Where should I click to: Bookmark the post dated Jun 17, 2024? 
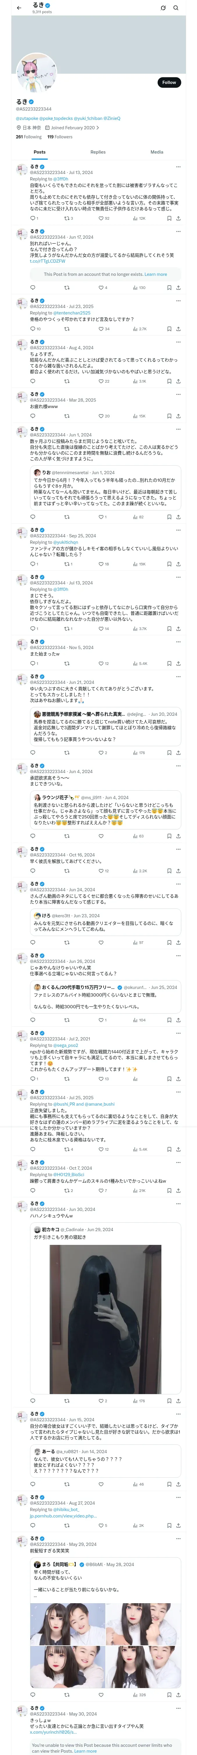click(x=169, y=288)
